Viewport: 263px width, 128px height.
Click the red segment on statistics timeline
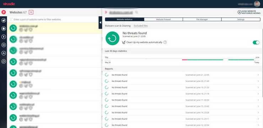185,60
